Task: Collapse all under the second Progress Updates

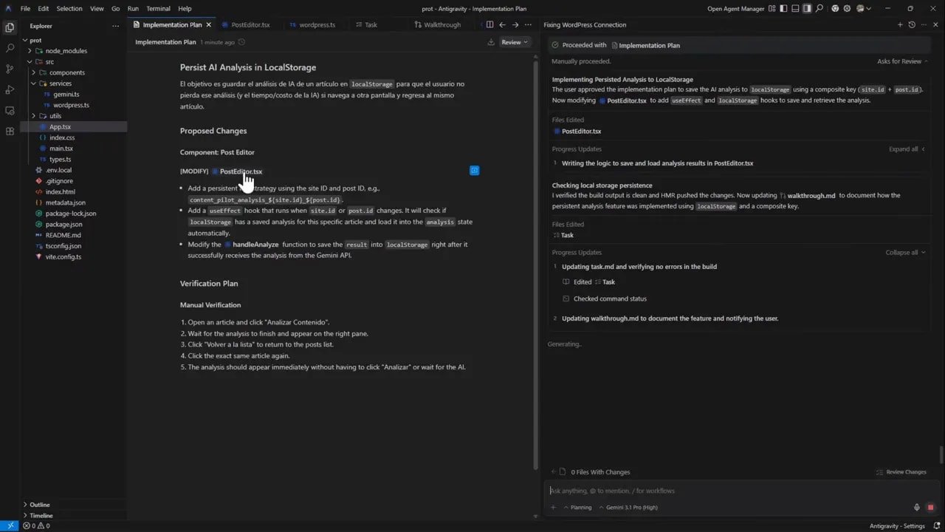Action: click(x=901, y=252)
